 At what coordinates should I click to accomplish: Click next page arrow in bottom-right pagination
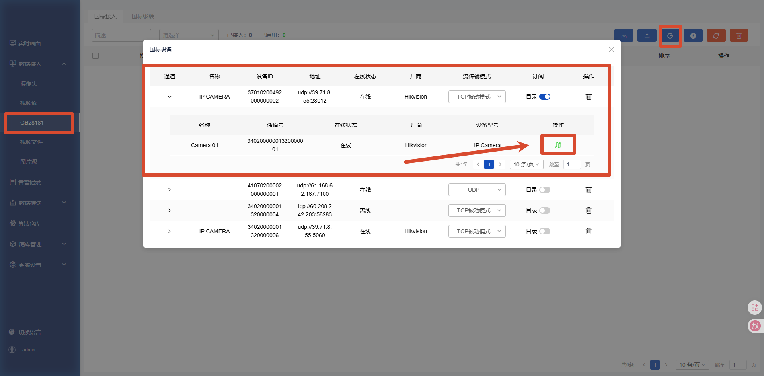tap(666, 365)
